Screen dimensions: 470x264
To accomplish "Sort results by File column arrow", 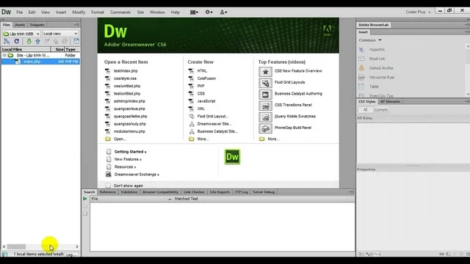I will click(170, 199).
